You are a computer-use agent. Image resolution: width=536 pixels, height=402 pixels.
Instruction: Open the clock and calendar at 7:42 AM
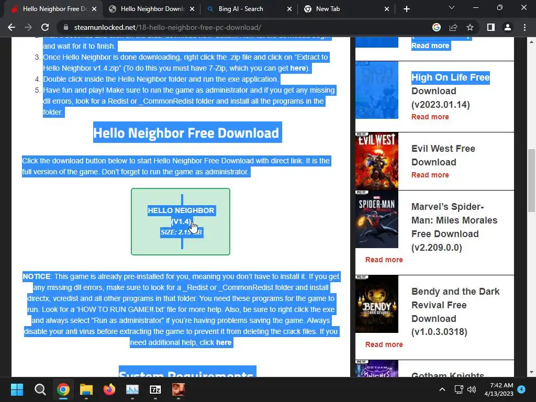click(499, 389)
